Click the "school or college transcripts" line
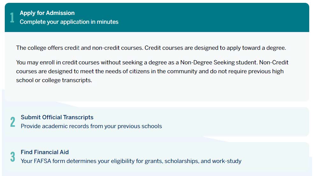 54,80
